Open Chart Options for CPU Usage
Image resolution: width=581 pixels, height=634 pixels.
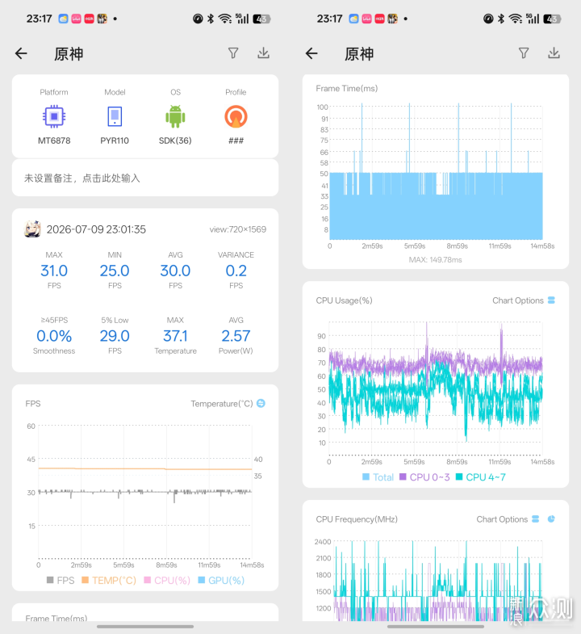coord(523,300)
